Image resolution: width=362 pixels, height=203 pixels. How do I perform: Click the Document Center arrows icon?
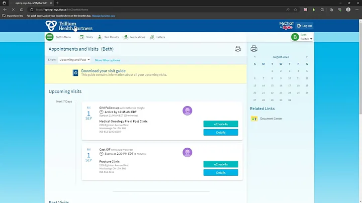click(254, 119)
